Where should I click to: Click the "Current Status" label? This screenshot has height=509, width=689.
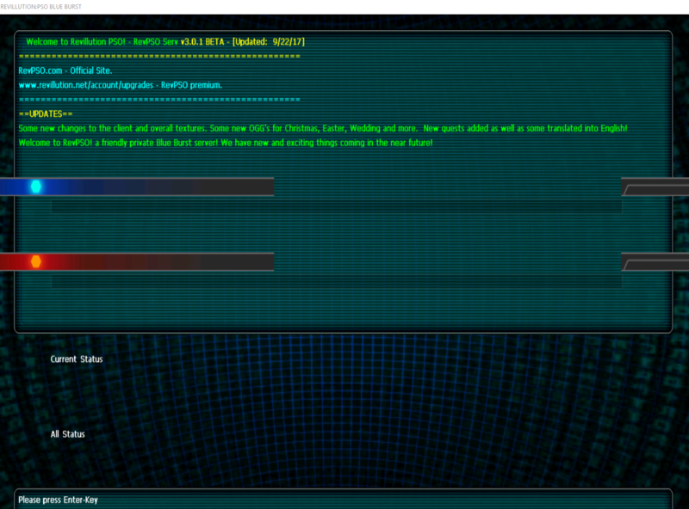click(77, 359)
